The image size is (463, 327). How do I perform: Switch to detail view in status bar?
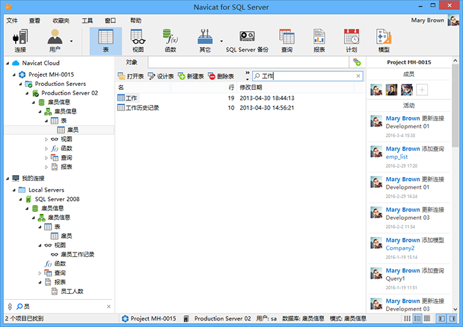(x=417, y=318)
